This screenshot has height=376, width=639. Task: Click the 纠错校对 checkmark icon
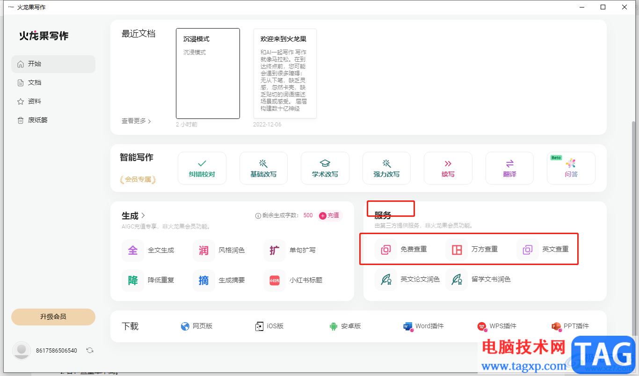click(x=202, y=163)
